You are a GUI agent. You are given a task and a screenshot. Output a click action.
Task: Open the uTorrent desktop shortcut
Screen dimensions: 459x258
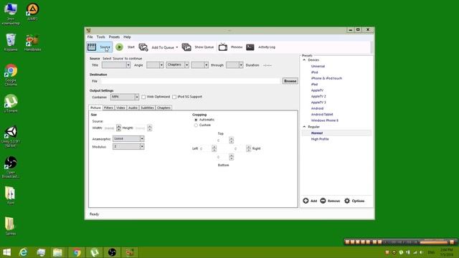point(11,103)
